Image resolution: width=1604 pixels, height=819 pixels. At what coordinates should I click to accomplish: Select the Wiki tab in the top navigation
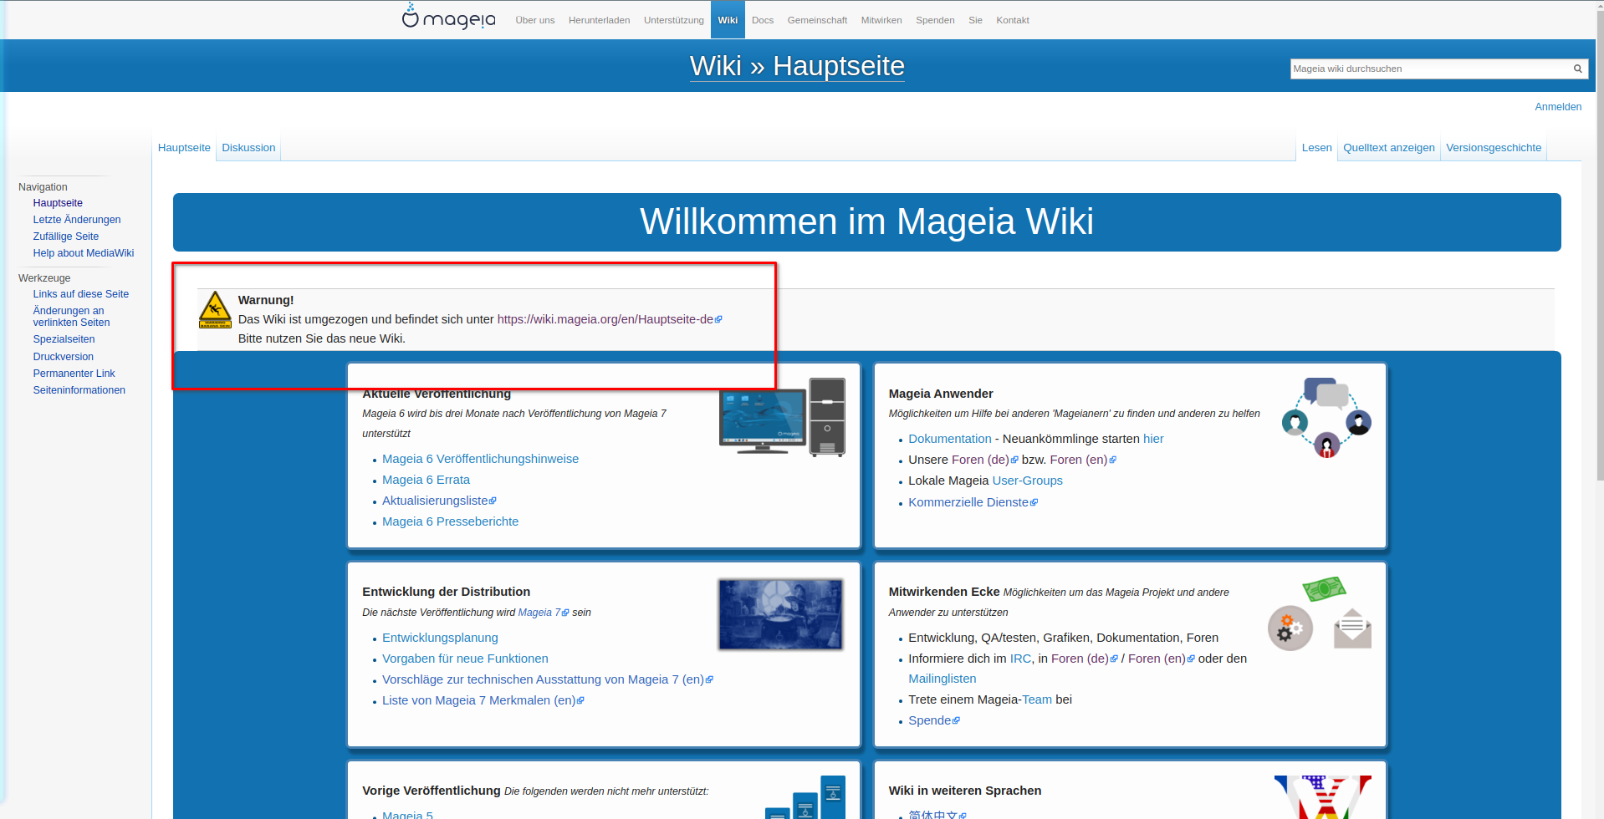point(728,20)
